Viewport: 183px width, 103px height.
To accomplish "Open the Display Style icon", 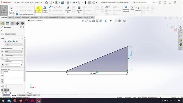I will click(106, 21).
